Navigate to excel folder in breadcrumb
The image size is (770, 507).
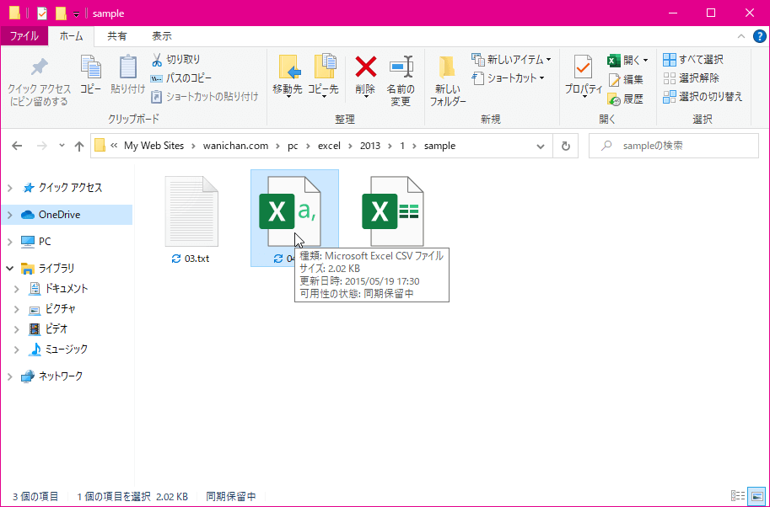point(329,146)
